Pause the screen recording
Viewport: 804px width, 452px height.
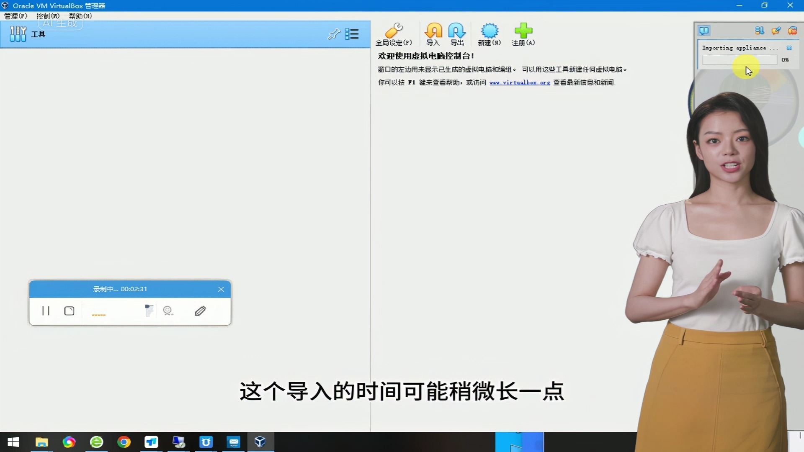click(x=46, y=311)
